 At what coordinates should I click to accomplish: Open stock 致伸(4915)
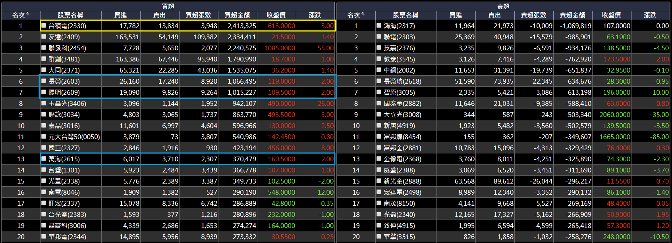coord(400,226)
